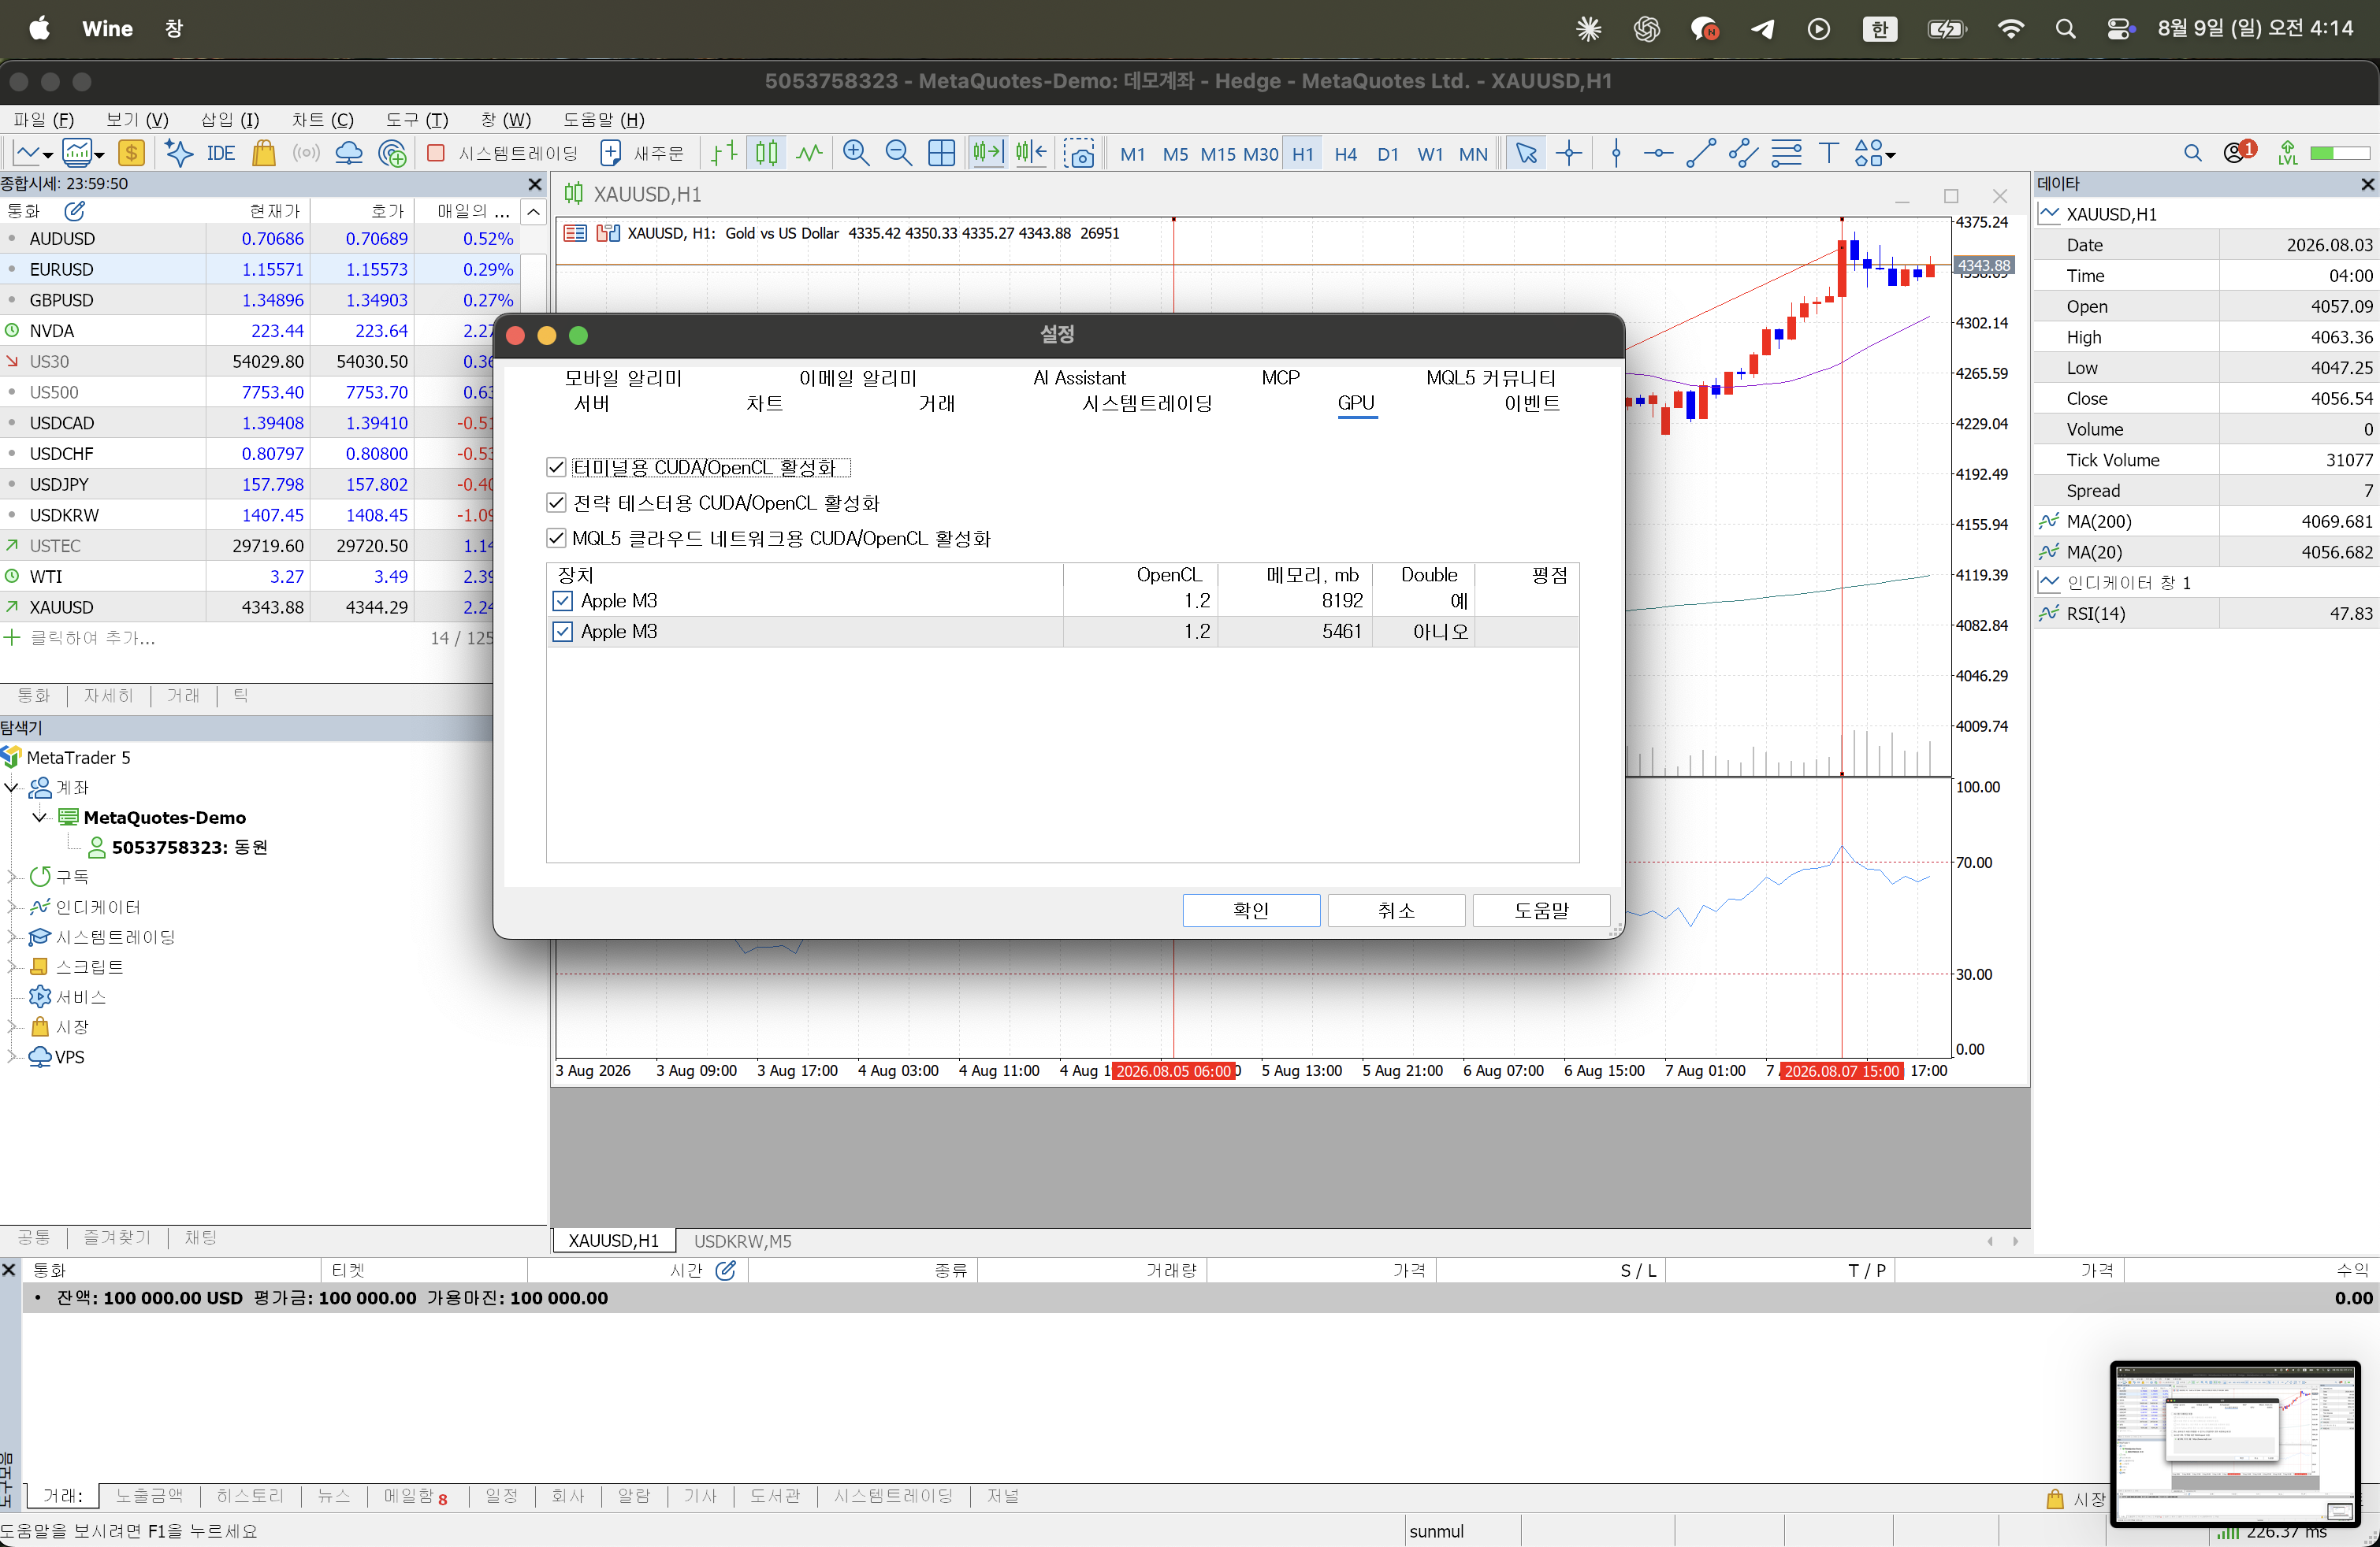This screenshot has height=1547, width=2380.
Task: Open the toolbar search magnifier
Action: [2193, 153]
